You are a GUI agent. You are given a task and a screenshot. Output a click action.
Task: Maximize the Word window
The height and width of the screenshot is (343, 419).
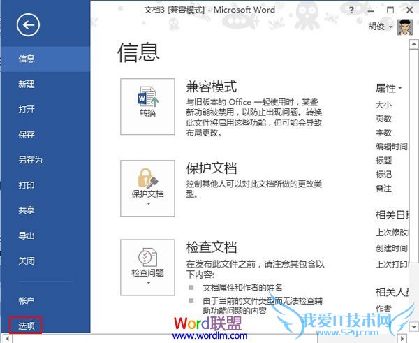coord(390,10)
